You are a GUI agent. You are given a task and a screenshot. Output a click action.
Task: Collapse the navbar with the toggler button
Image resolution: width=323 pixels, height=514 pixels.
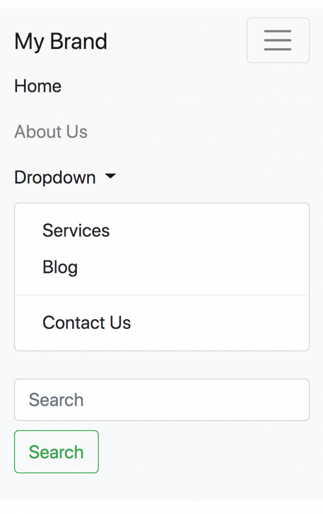point(278,40)
